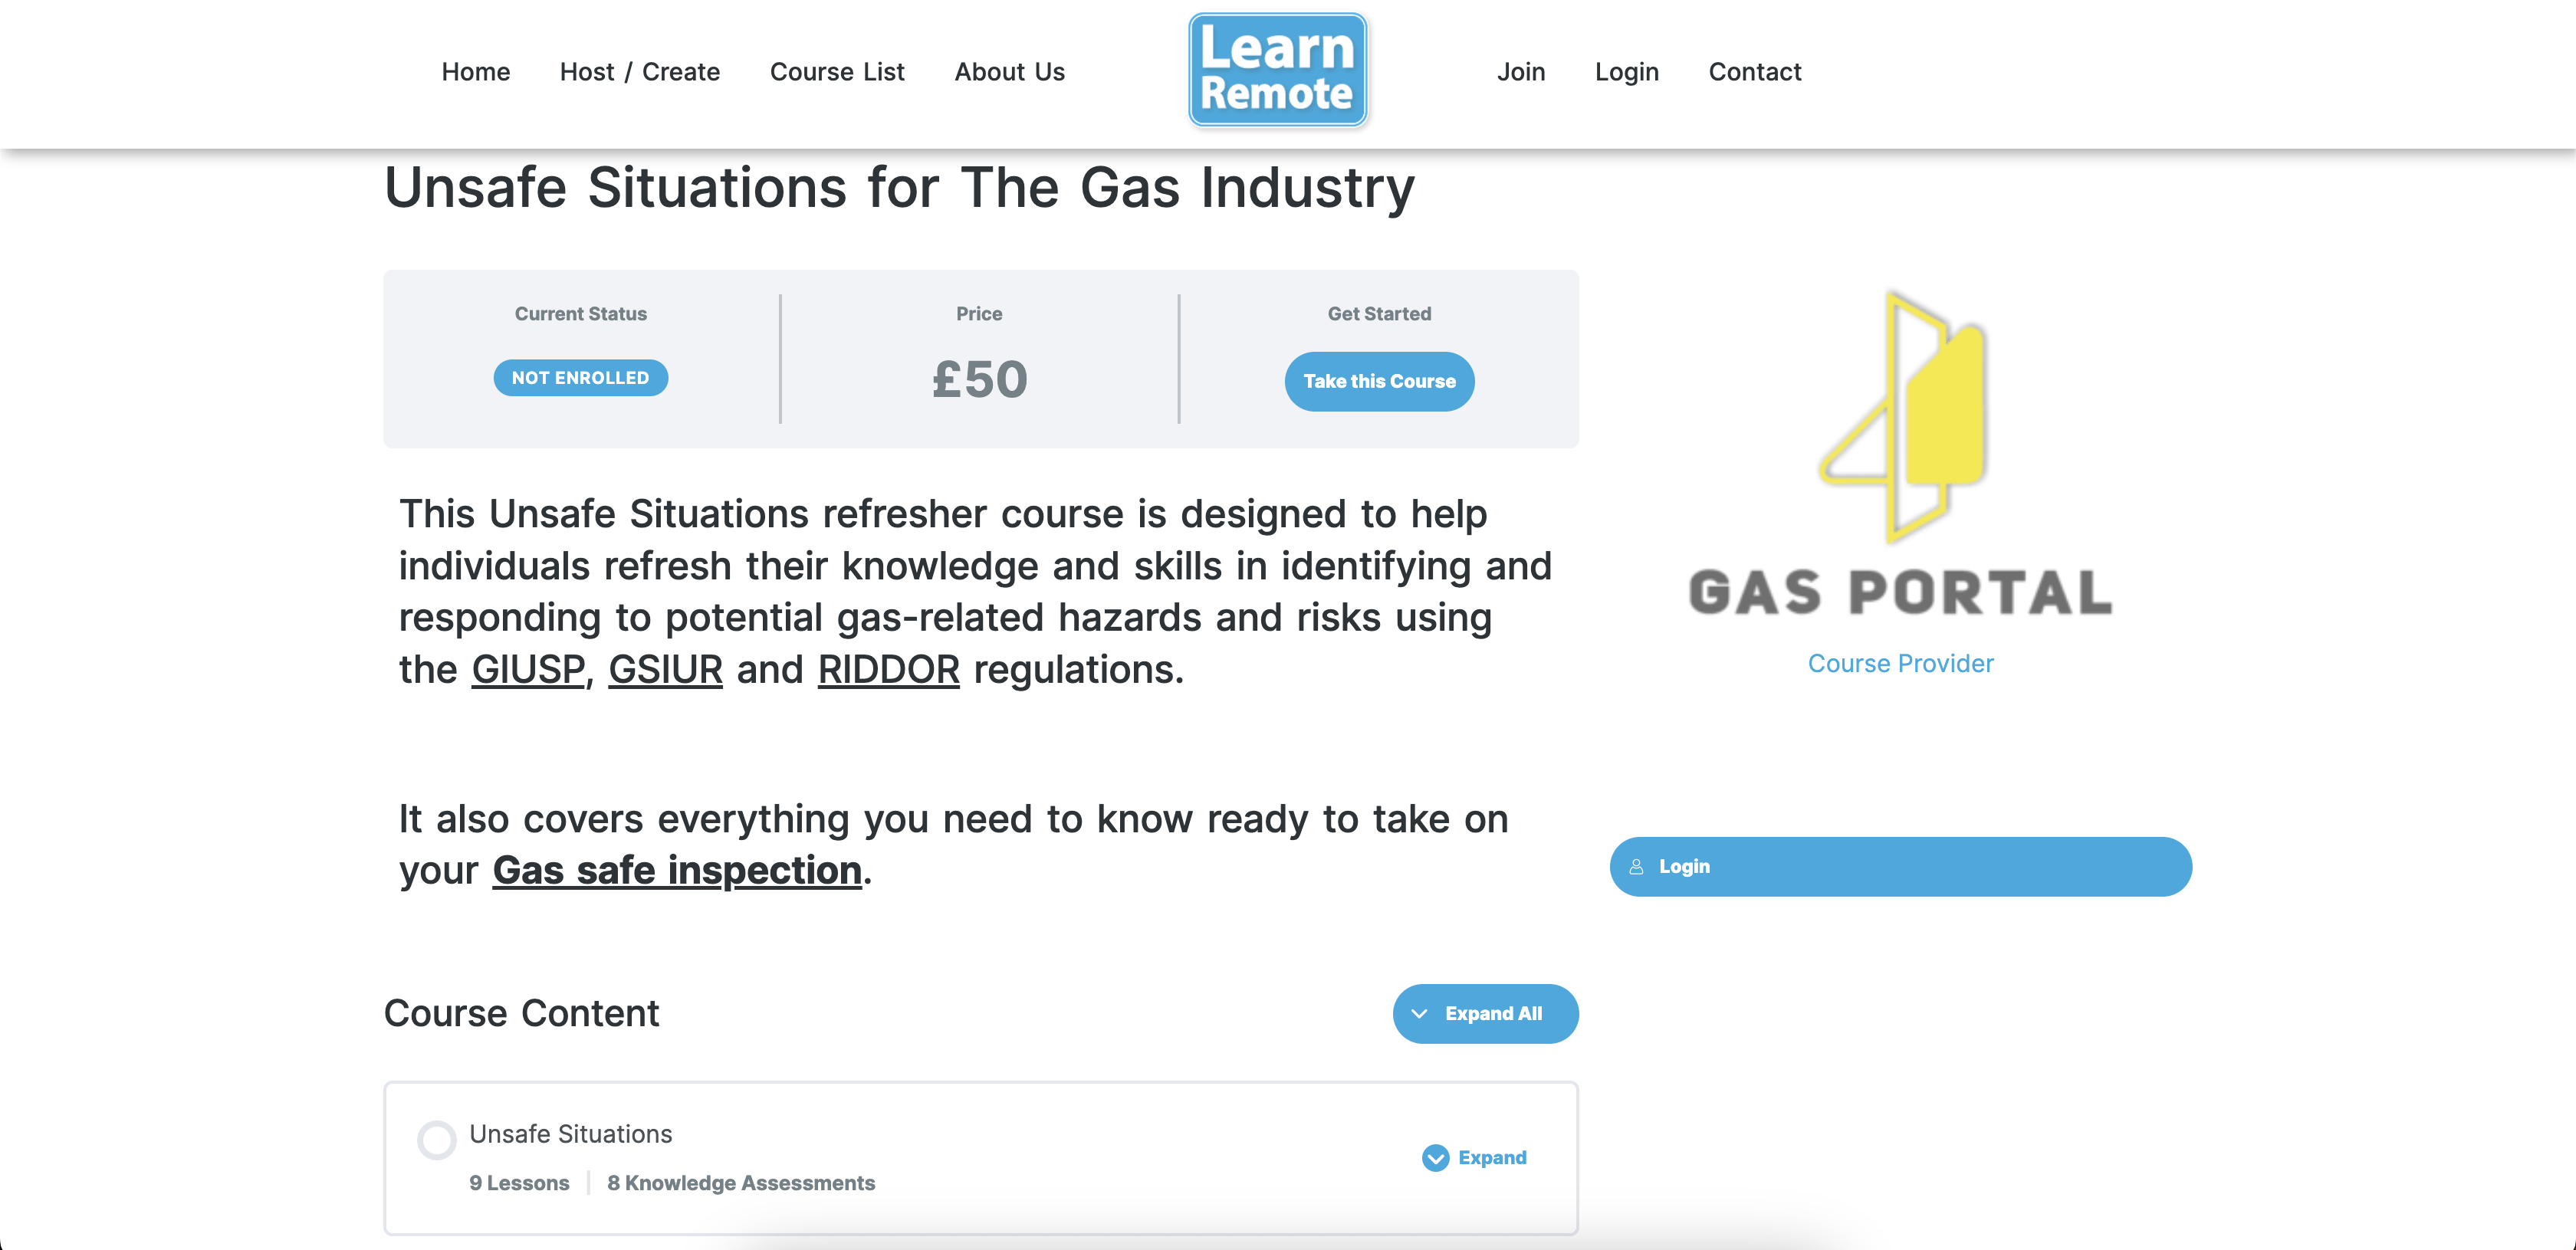This screenshot has width=2576, height=1250.
Task: Click the Expand All chevron icon
Action: pos(1419,1014)
